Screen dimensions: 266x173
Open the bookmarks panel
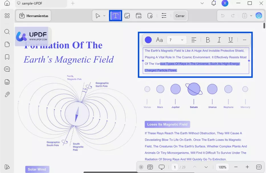tap(7, 57)
